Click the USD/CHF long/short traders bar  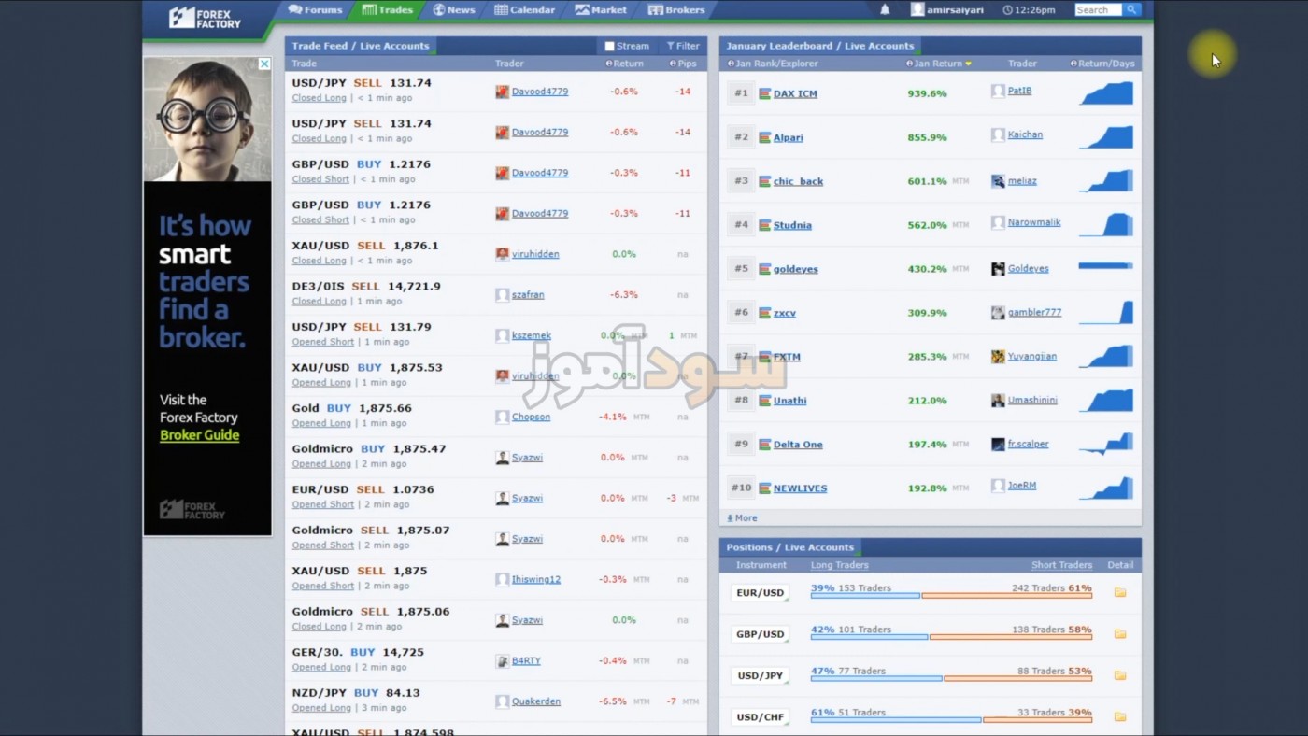[951, 719]
